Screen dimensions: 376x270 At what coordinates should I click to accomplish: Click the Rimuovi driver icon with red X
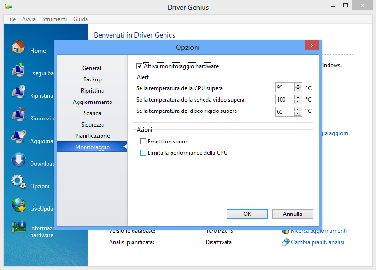coord(18,114)
